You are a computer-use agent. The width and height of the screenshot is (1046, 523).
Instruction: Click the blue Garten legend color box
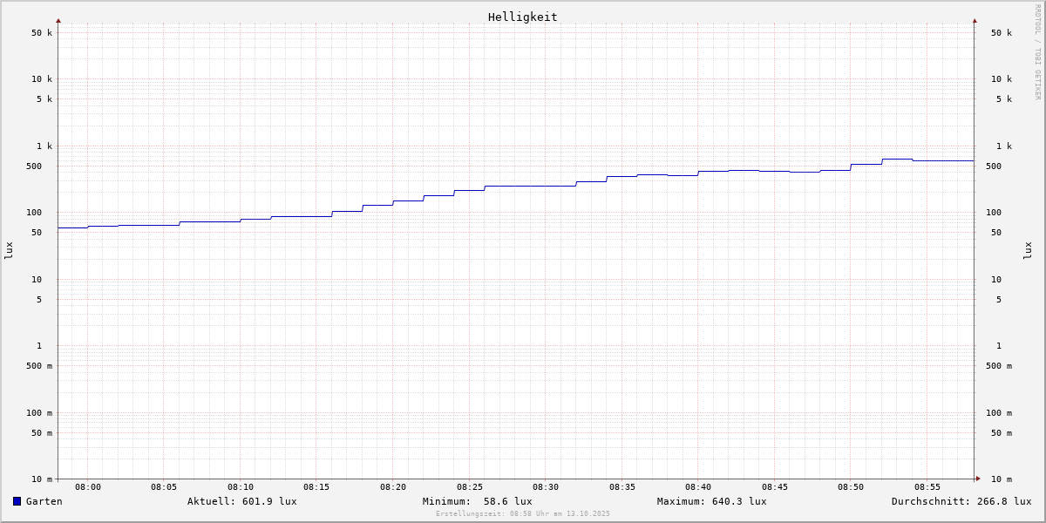[x=17, y=501]
